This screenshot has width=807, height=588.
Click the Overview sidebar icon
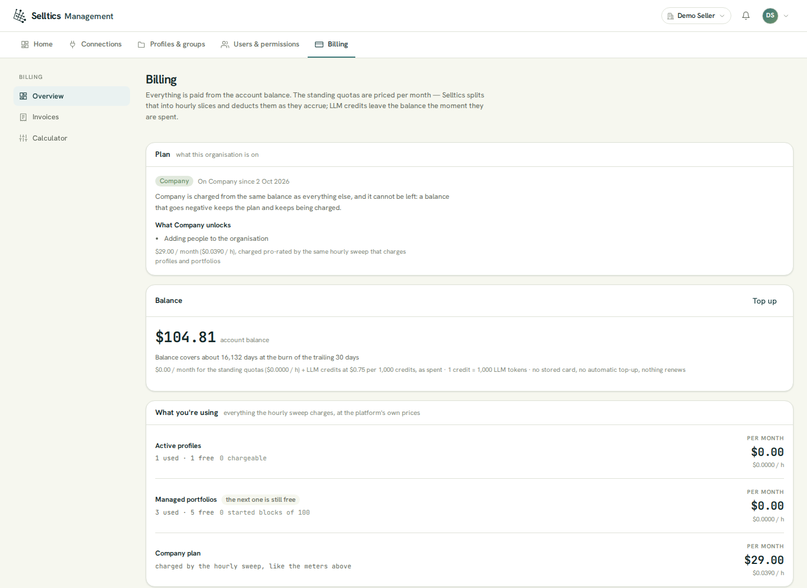[23, 96]
